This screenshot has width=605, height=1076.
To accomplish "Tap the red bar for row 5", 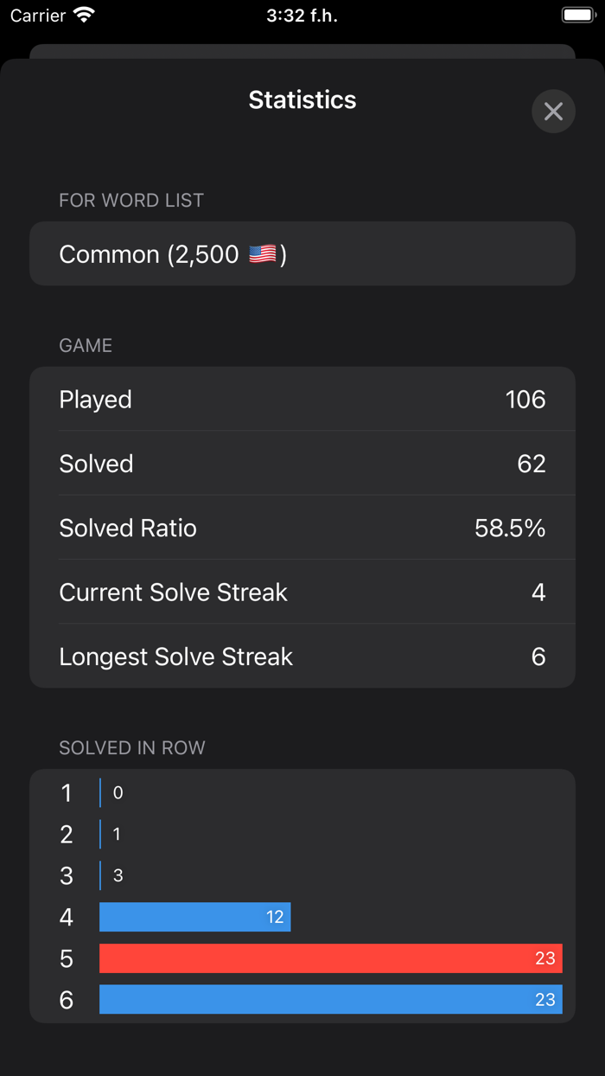I will click(x=330, y=958).
